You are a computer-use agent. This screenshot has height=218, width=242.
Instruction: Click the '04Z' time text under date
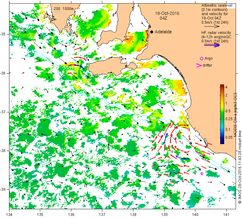(163, 18)
